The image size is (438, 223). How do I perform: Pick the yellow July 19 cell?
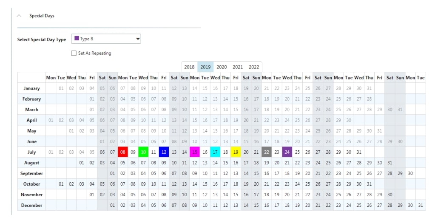point(236,152)
